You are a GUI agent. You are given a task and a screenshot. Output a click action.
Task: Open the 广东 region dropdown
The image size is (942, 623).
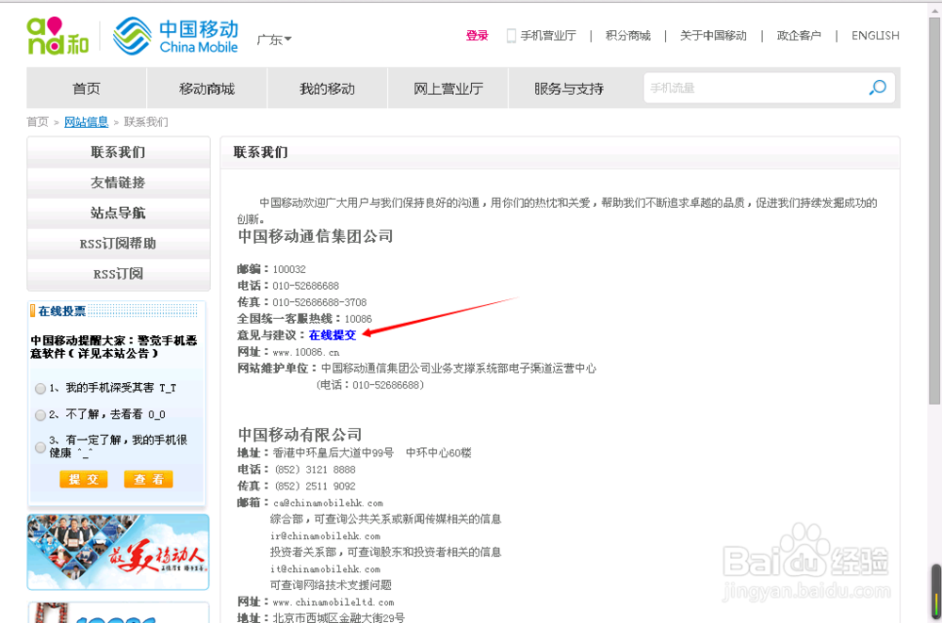click(x=273, y=40)
